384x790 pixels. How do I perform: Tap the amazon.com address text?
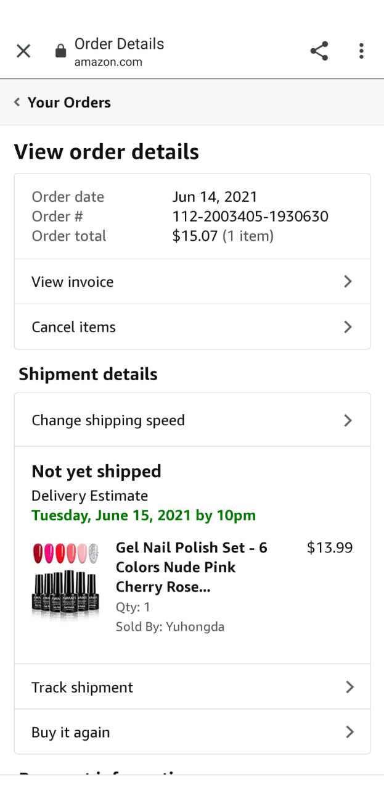(x=108, y=62)
